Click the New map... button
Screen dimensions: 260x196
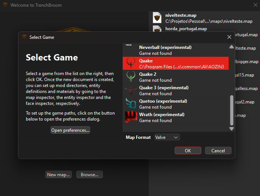(59, 175)
